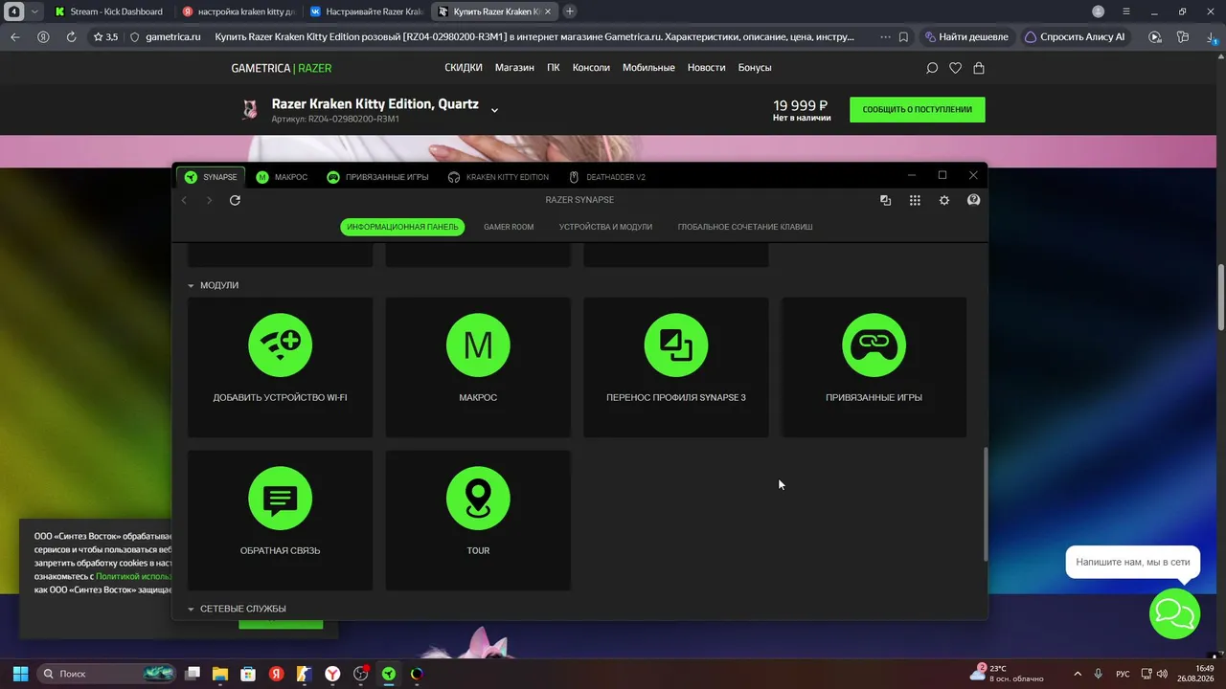Go forward in Razer Synapse
Screen dimensions: 1226x689
tap(210, 200)
